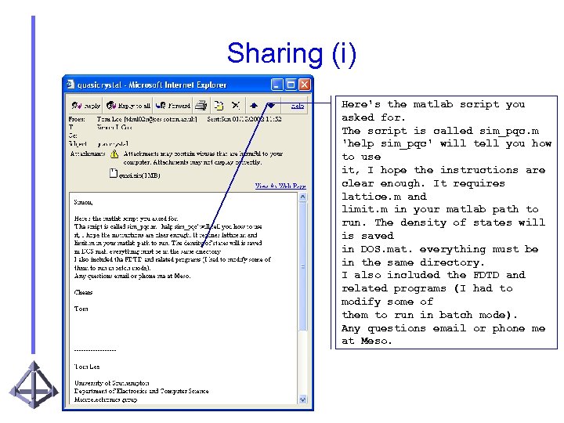Click 'University of Southampton' in signature

click(112, 383)
